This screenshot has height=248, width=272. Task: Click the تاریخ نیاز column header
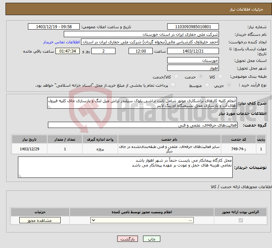coord(29,139)
